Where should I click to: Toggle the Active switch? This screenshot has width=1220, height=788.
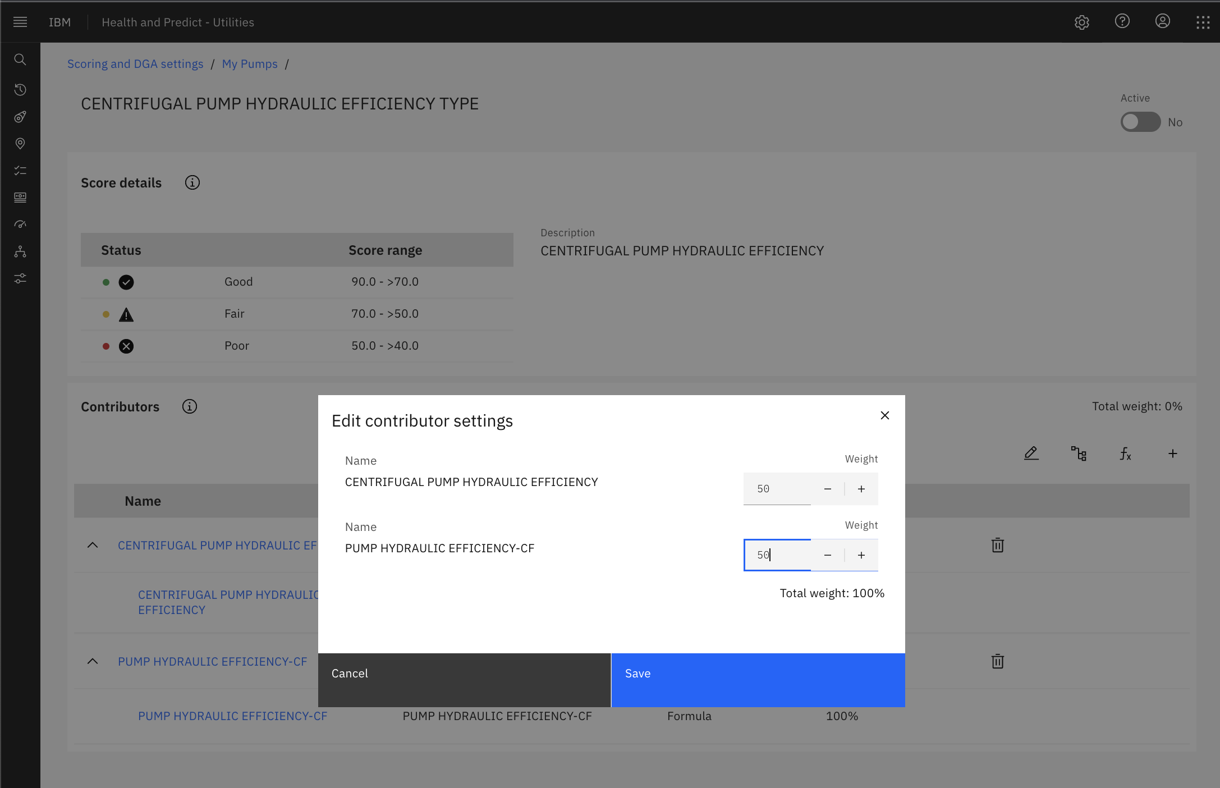1140,122
